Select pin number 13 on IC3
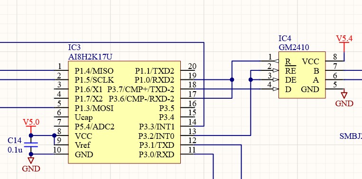Viewport: 362px width, 179px height. (192, 131)
